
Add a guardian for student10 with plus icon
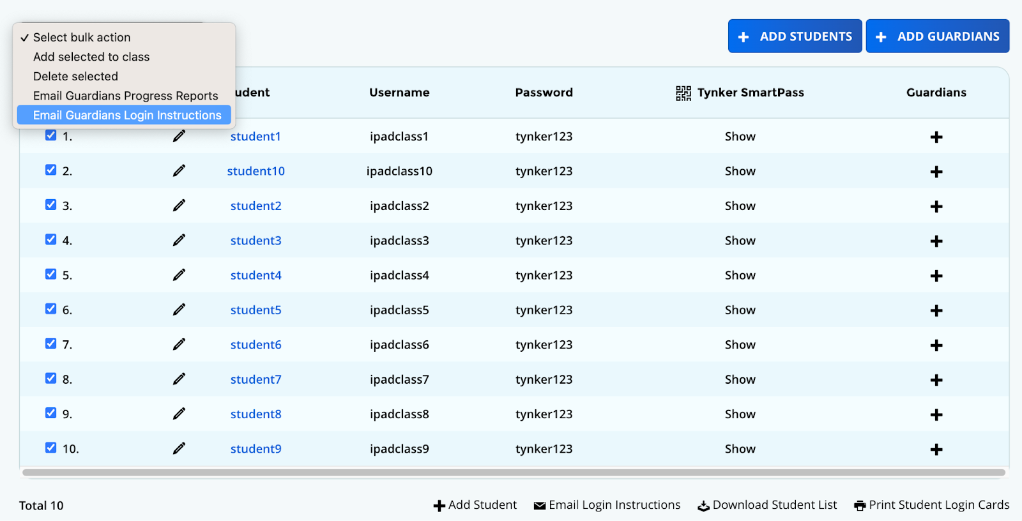pyautogui.click(x=936, y=172)
